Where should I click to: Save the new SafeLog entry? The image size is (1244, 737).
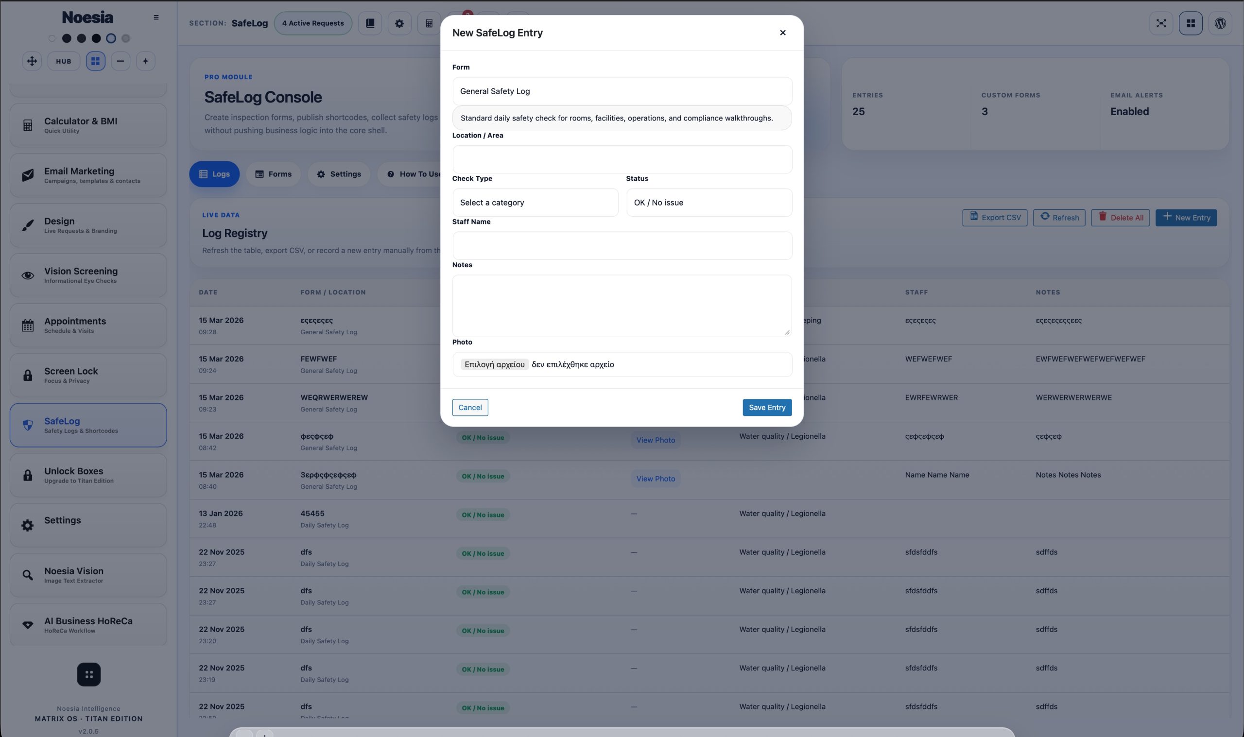(767, 408)
